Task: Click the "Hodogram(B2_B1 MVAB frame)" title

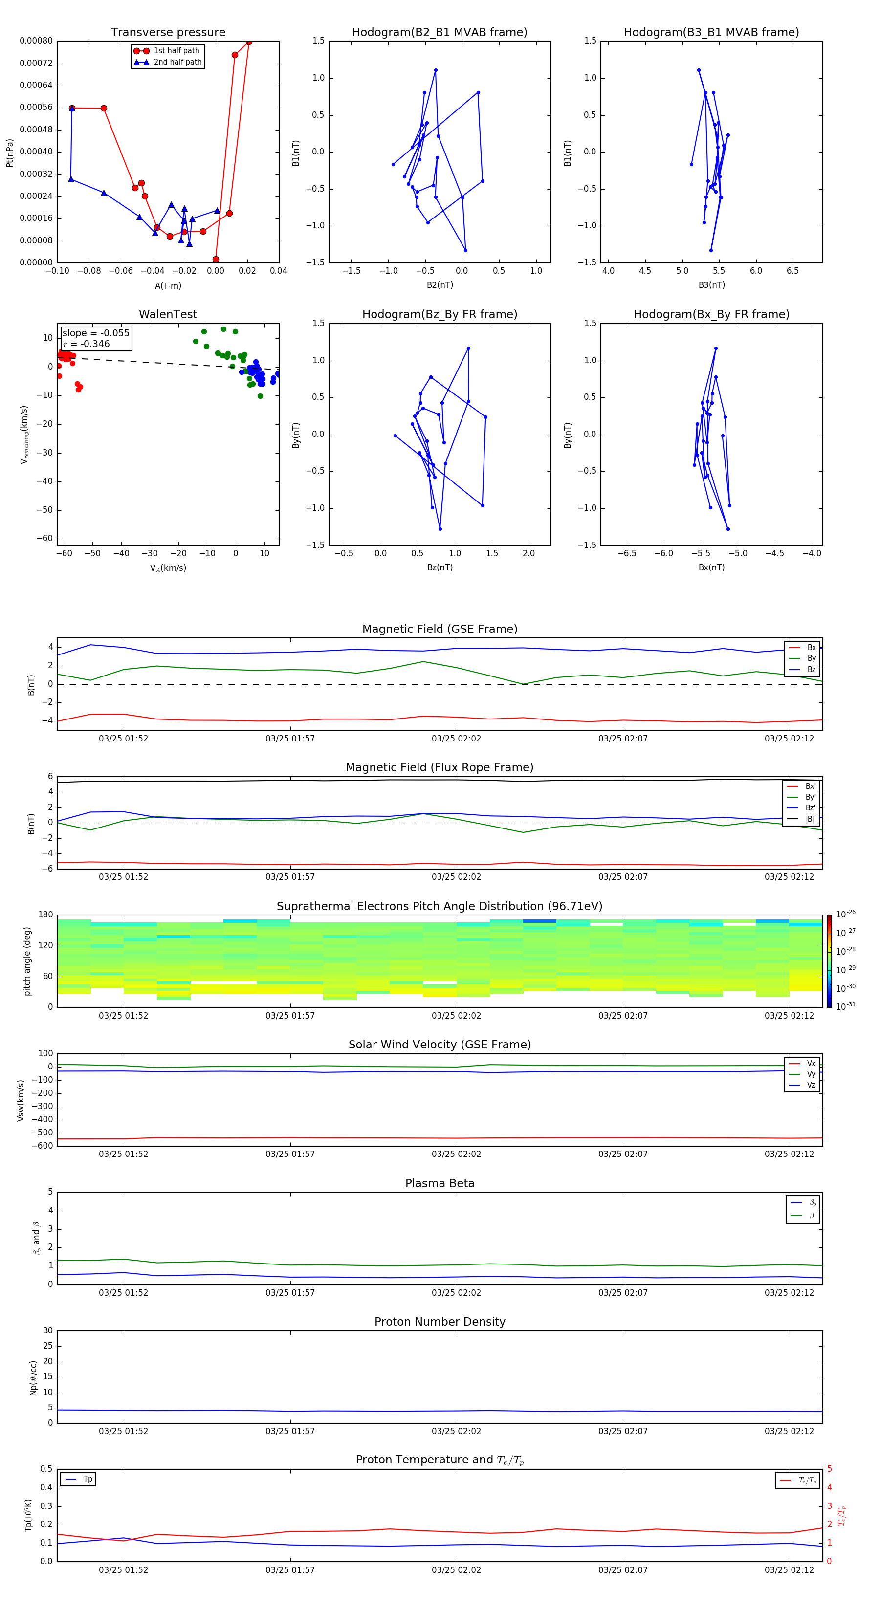Action: 440,32
